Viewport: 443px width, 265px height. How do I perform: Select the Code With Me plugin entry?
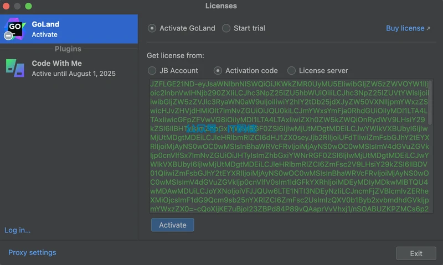point(69,68)
